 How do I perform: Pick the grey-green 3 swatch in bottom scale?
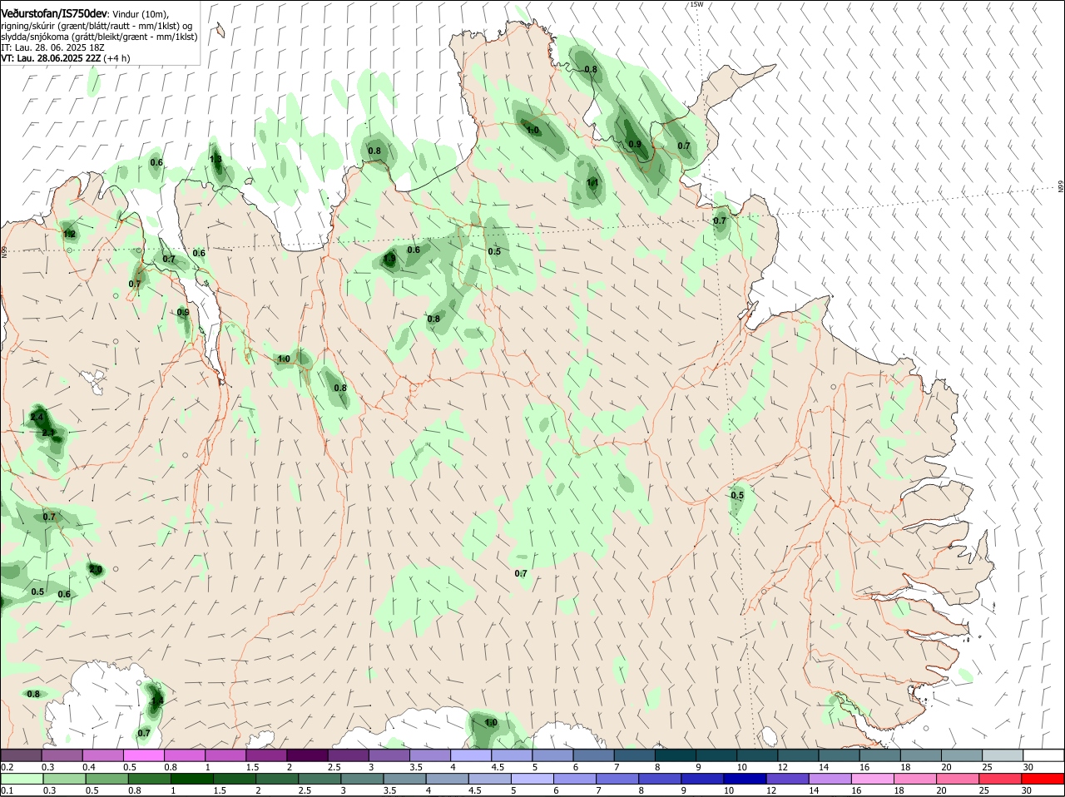362,779
